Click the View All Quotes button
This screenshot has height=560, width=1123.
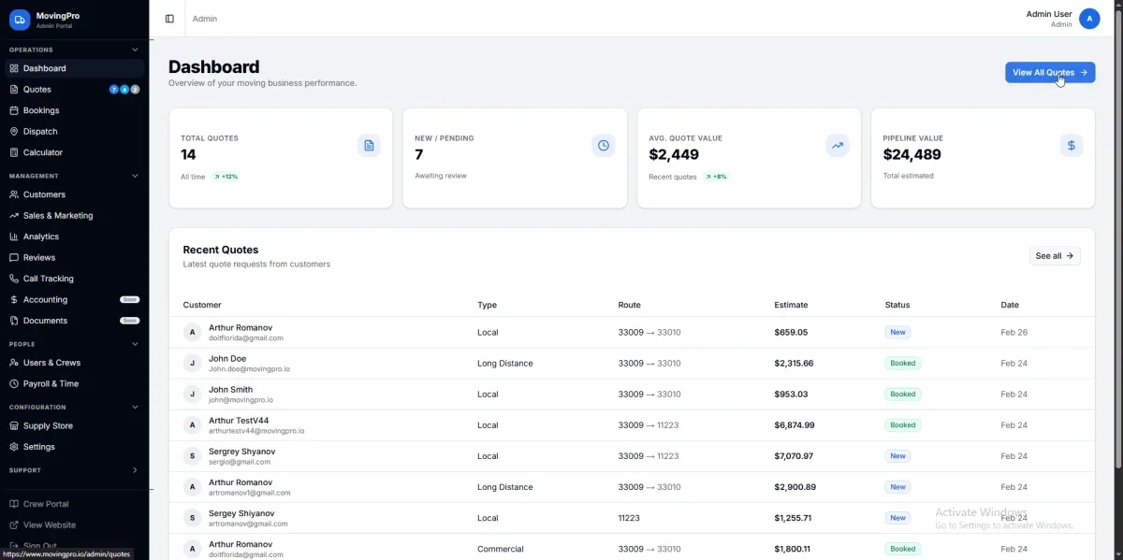click(x=1049, y=73)
